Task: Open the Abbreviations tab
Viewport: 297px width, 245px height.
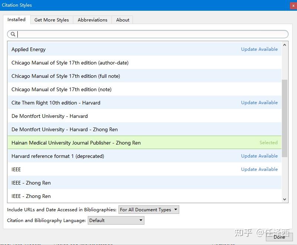Action: 93,20
